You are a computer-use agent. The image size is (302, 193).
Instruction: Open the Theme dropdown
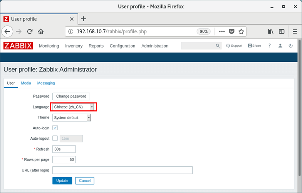click(72, 117)
